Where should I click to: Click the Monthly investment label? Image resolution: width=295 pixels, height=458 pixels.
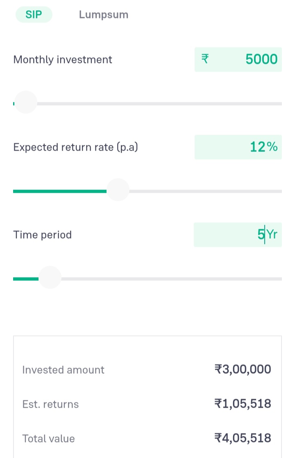[63, 60]
